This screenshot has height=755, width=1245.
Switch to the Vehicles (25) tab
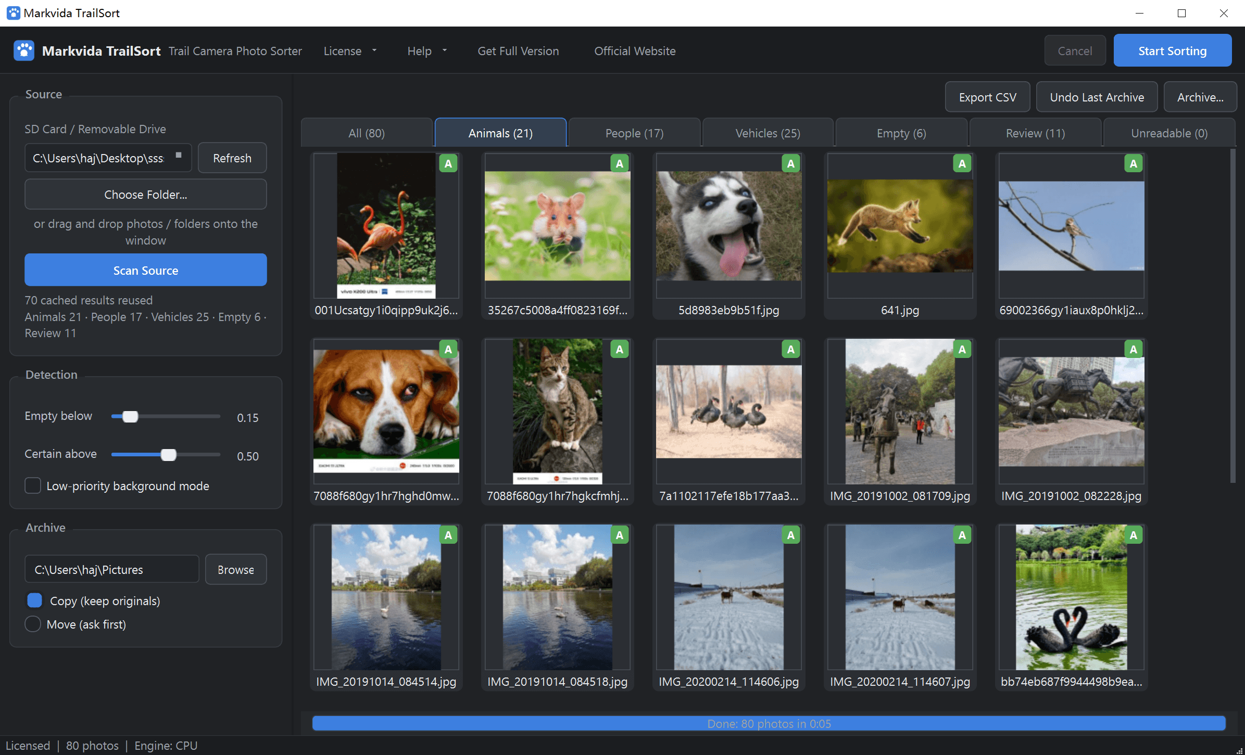click(x=768, y=133)
